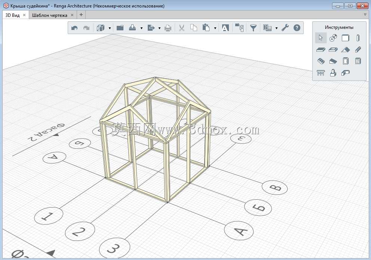
Task: Click the axis bubble labeled 3
Action: [114, 248]
